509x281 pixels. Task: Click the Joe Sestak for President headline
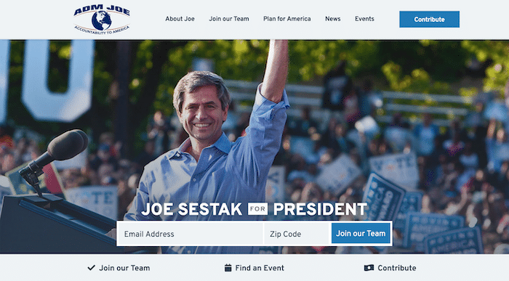point(254,209)
